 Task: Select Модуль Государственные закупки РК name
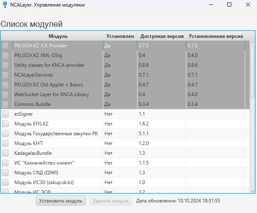click(x=56, y=134)
